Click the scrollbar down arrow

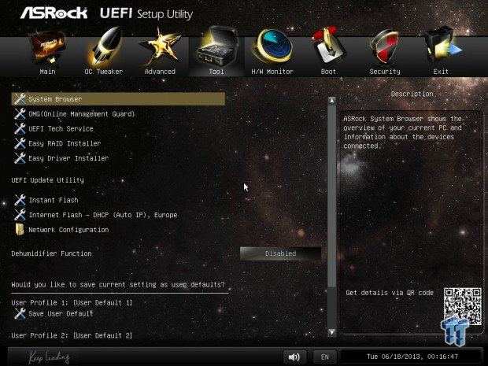click(x=332, y=332)
